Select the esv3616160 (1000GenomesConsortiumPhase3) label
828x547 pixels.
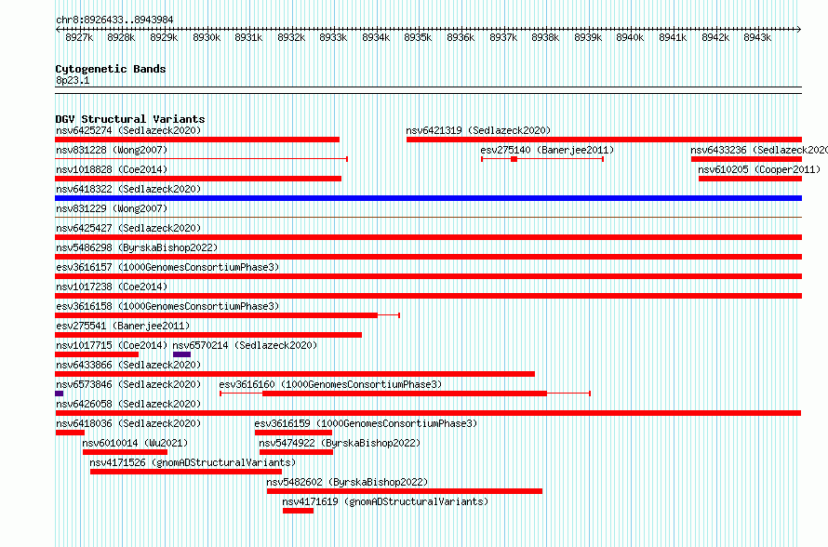coord(330,384)
